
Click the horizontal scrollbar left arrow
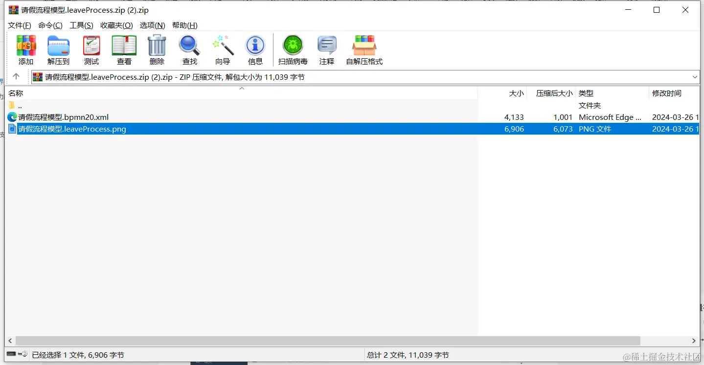coord(10,341)
